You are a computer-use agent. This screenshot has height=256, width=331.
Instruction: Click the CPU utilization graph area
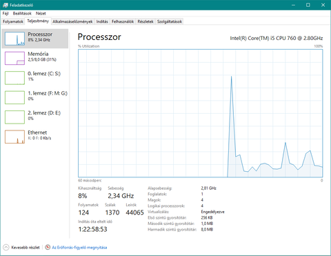pos(200,113)
